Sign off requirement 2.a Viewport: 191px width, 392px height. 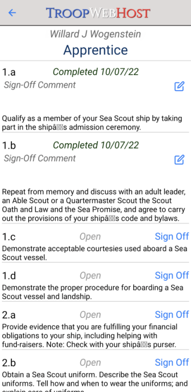pos(172,314)
